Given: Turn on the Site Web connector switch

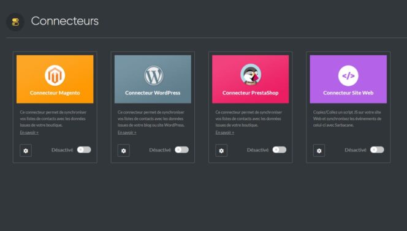Looking at the screenshot, I should click(377, 150).
